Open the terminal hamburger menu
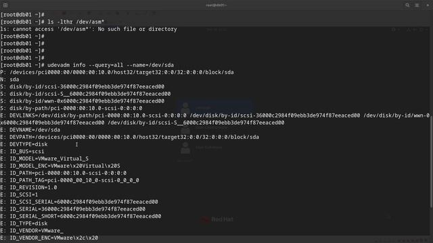The height and width of the screenshot is (243, 433). click(417, 5)
